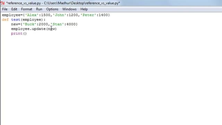
Task: Click the 'def' keyword in code
Action: 5,19
